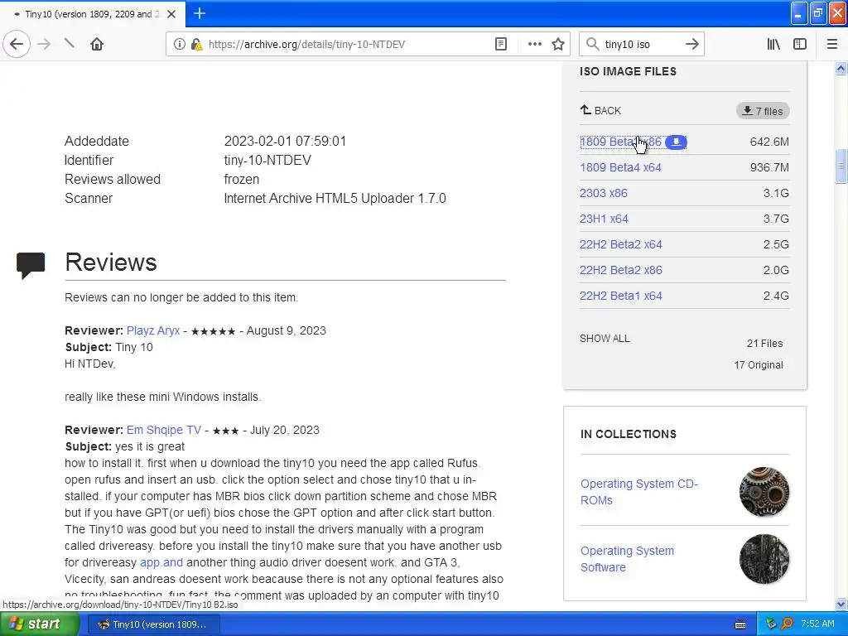Click the 936.7M file size
Screen dimensions: 848x636
point(769,167)
